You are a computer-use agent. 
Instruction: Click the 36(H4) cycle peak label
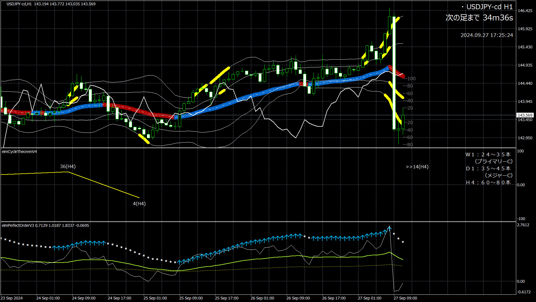[x=68, y=166]
